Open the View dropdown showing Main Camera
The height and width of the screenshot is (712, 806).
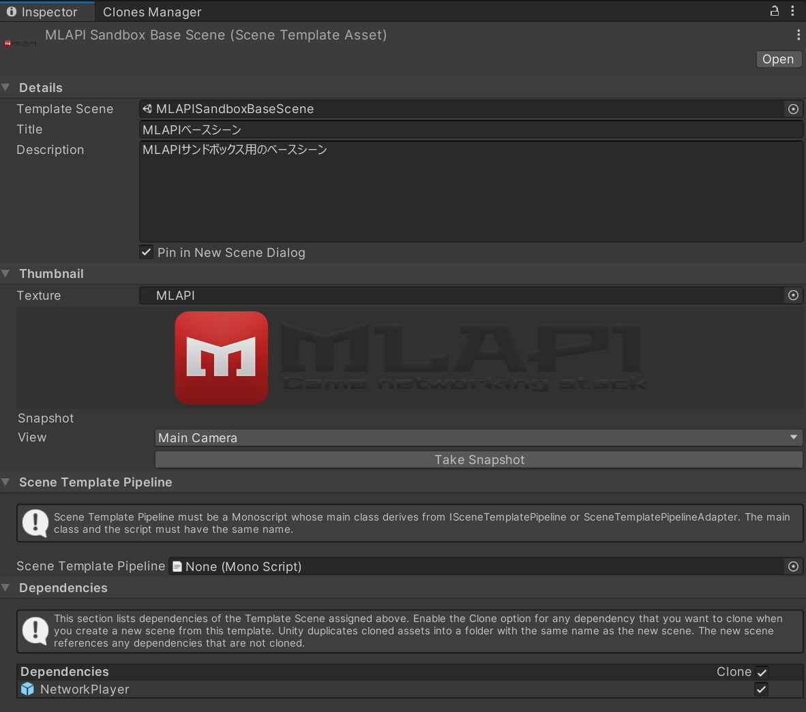tap(479, 437)
